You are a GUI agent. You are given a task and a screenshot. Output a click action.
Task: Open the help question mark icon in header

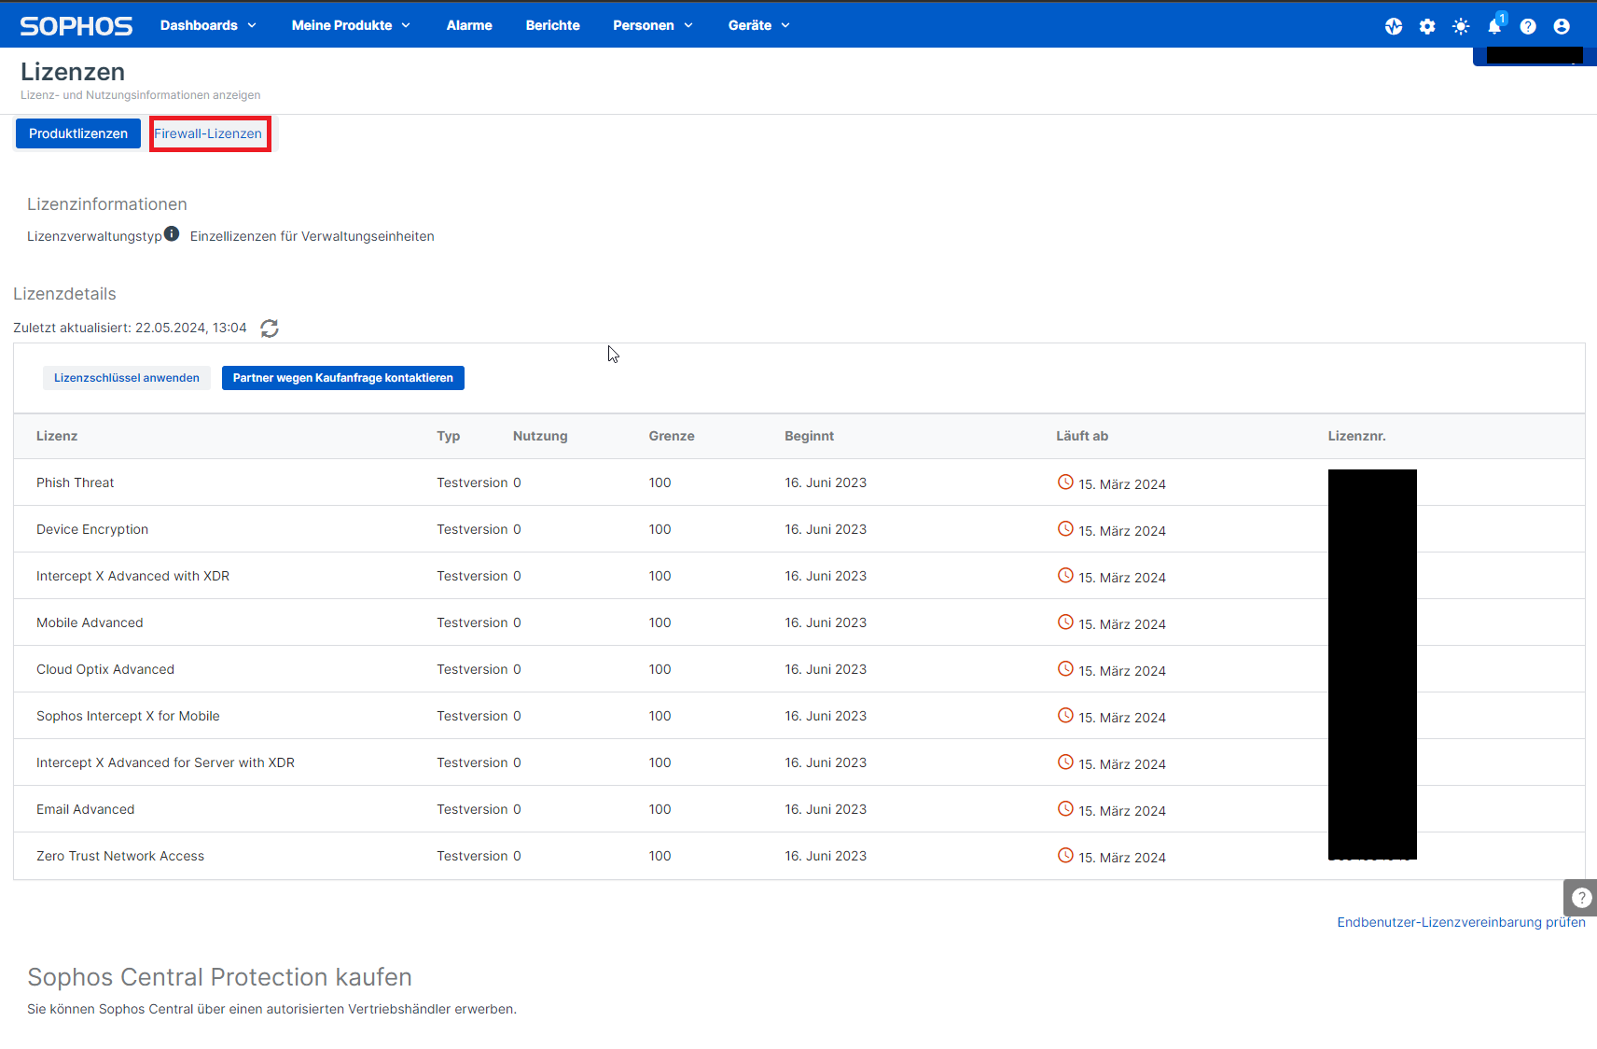point(1528,26)
